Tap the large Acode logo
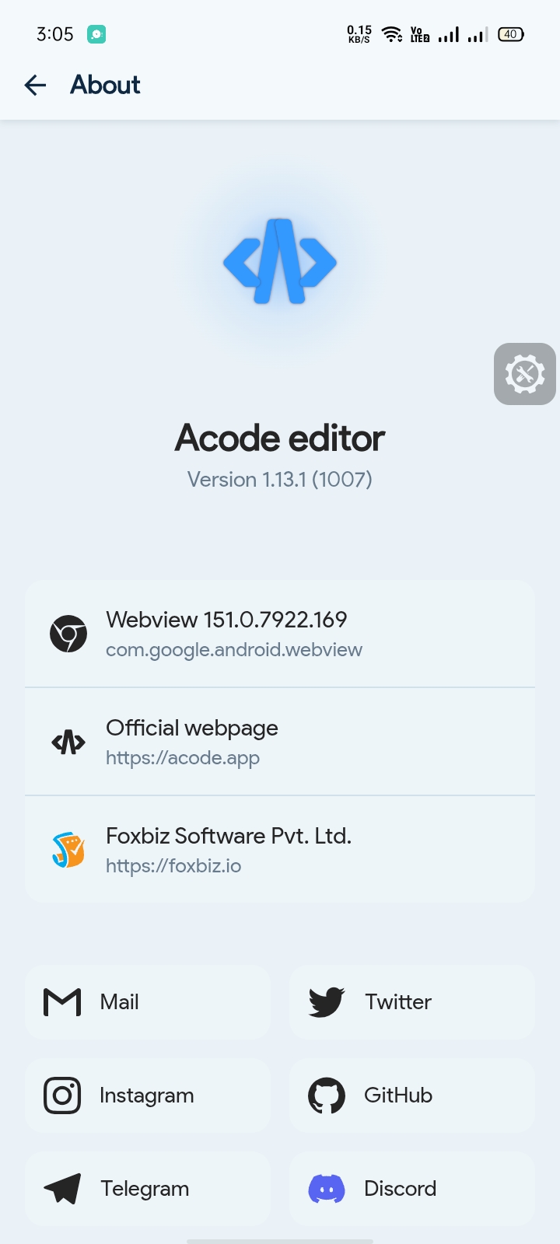The width and height of the screenshot is (560, 1244). pyautogui.click(x=280, y=261)
